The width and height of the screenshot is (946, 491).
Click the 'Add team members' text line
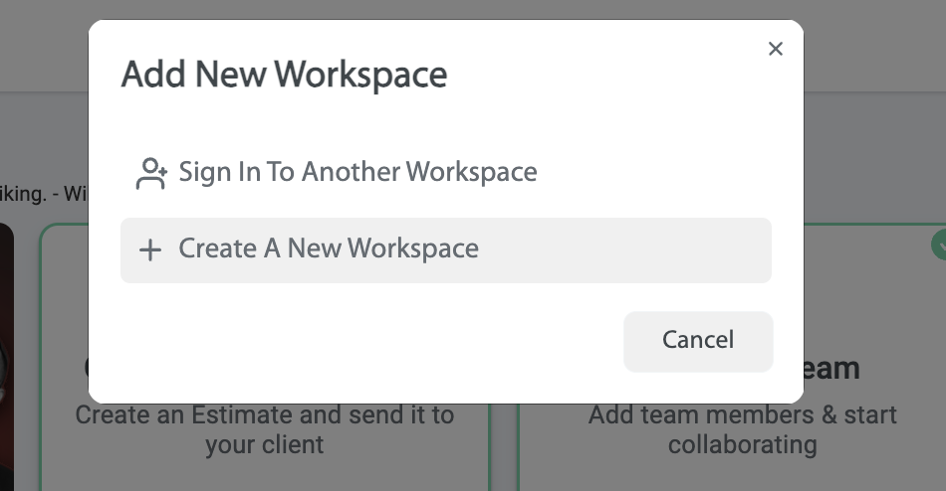pos(742,415)
